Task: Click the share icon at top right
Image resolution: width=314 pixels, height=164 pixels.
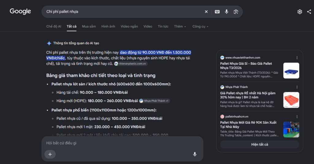Action: (309, 12)
